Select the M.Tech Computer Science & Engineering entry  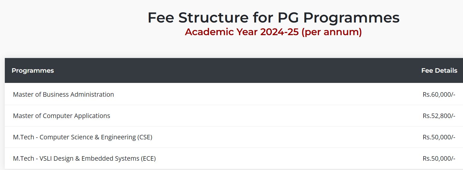point(82,137)
